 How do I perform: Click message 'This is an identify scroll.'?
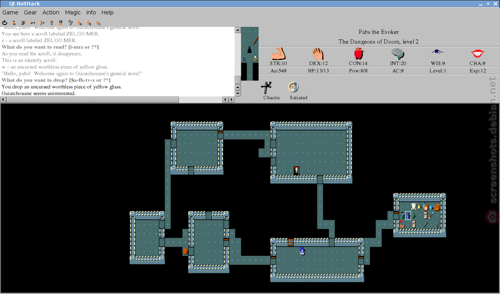coord(29,60)
